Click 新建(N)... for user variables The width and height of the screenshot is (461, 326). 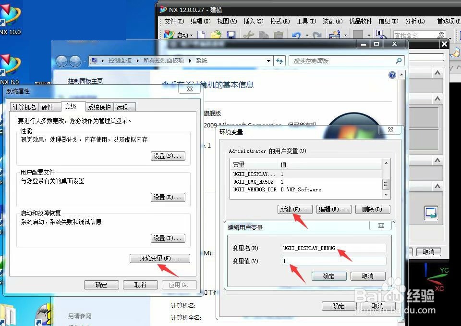(x=295, y=209)
